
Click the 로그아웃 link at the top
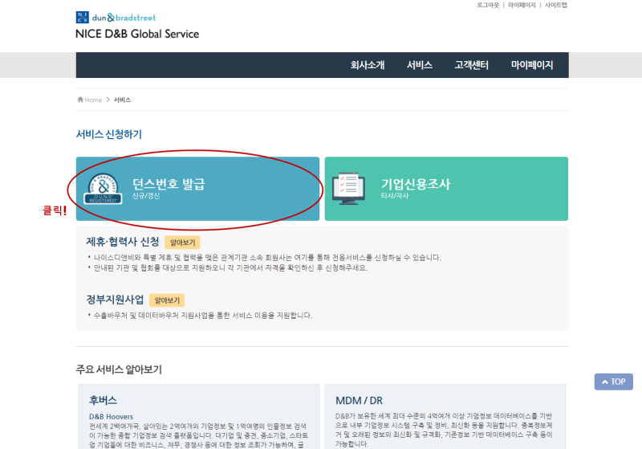click(x=488, y=5)
